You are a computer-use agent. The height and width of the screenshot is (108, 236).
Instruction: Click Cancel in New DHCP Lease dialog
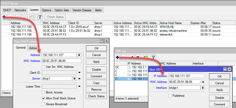click(96, 55)
